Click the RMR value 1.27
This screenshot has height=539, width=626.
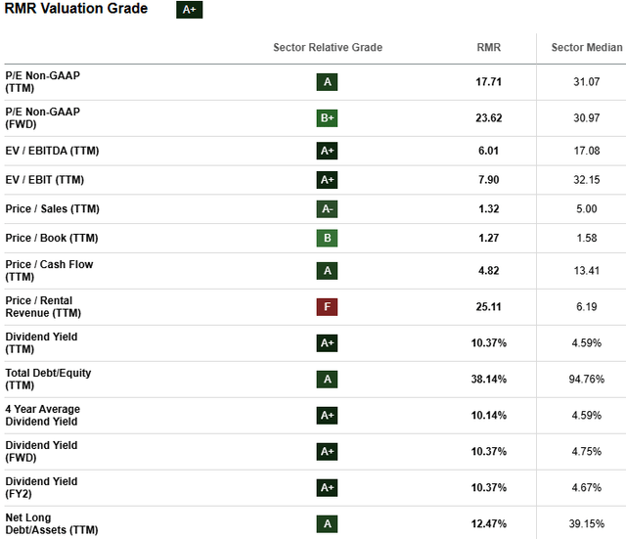[x=489, y=238]
